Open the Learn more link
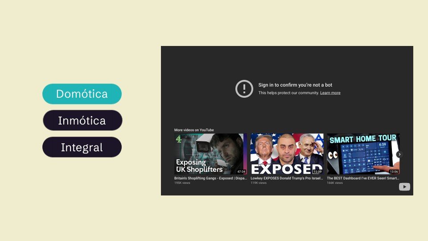428x241 pixels. click(x=330, y=93)
